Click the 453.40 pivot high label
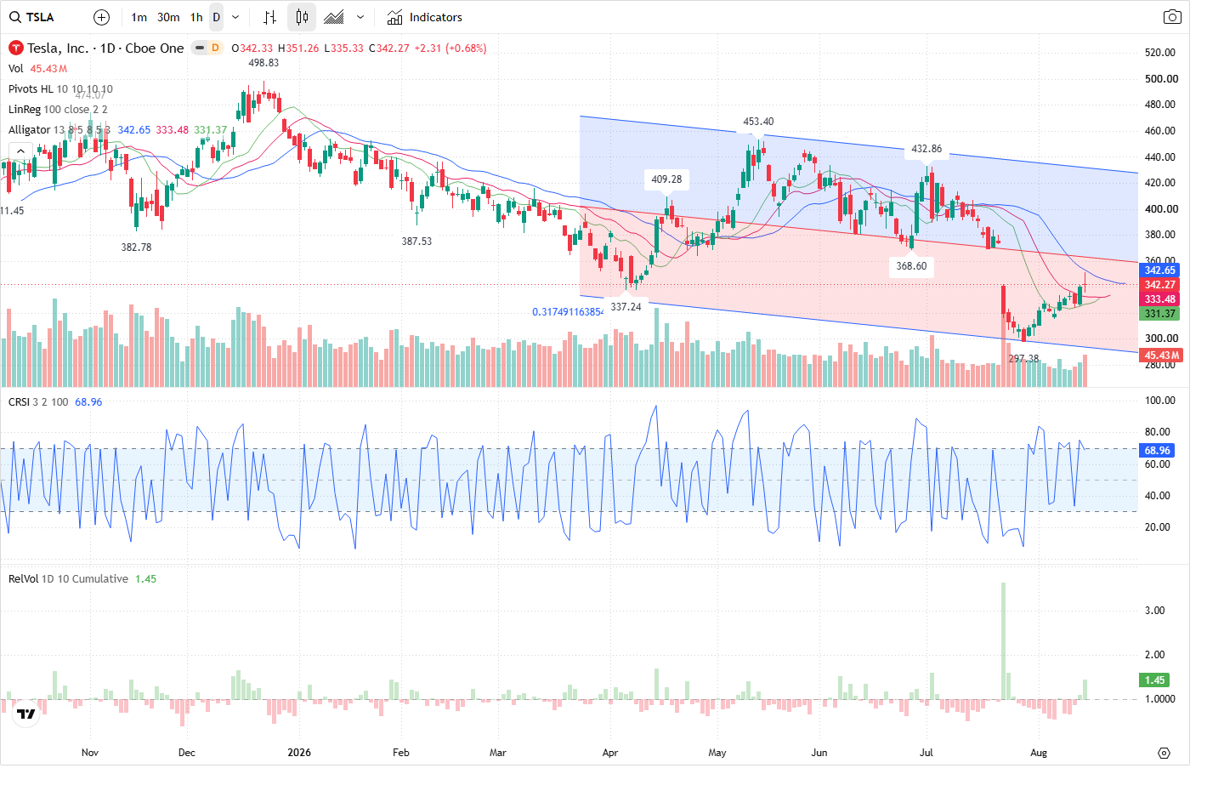Screen dimensions: 1207x808 (758, 122)
